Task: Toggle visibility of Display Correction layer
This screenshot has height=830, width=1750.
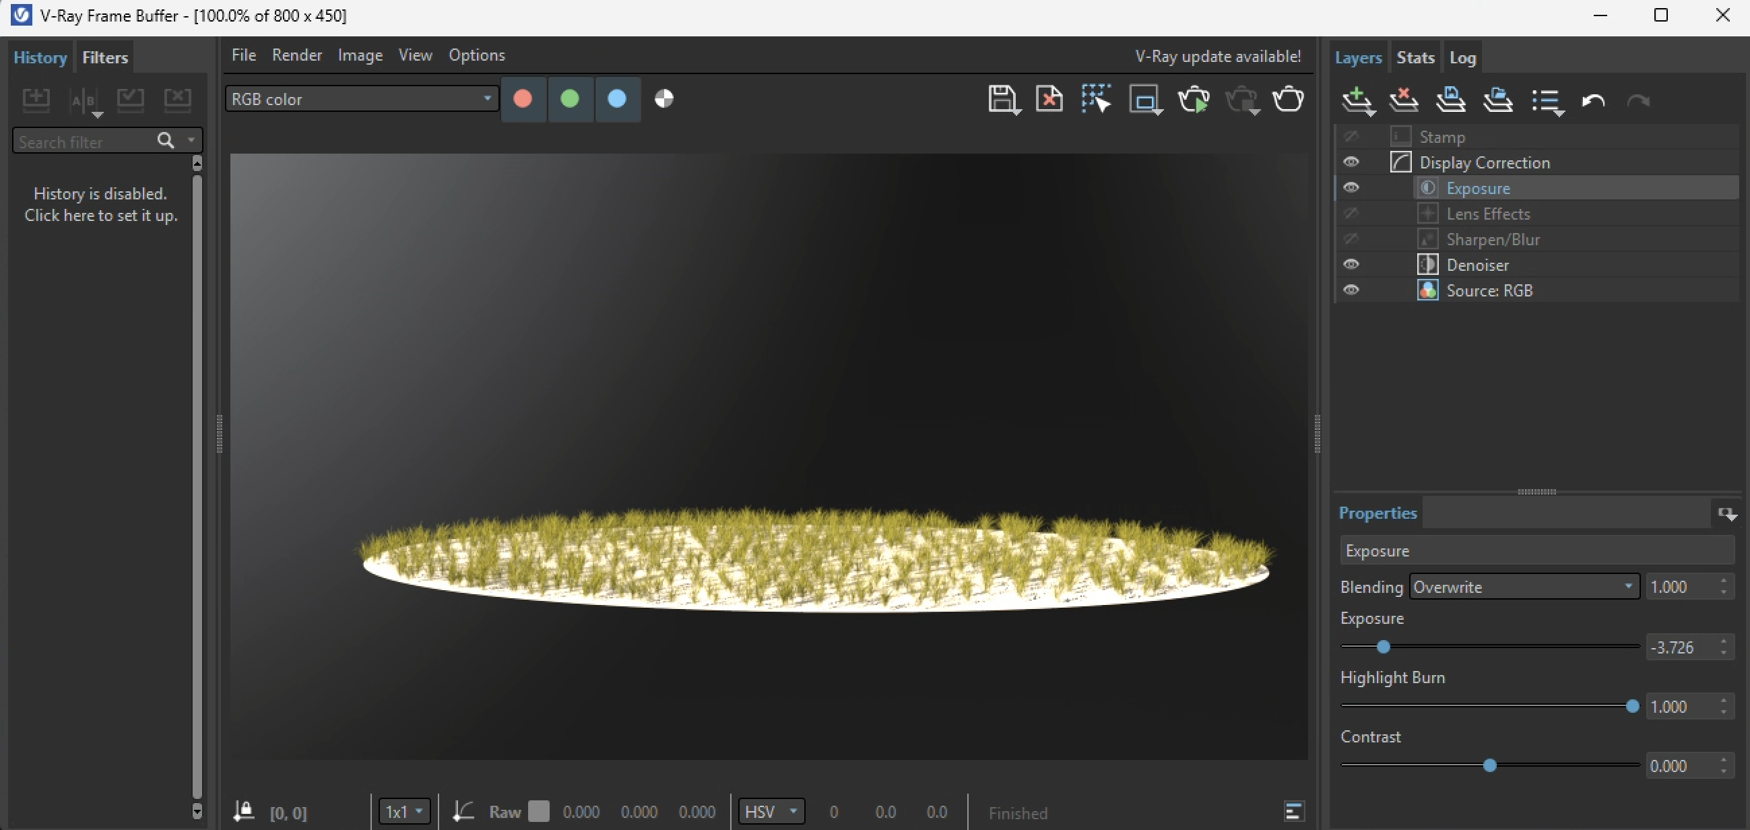Action: [x=1351, y=162]
